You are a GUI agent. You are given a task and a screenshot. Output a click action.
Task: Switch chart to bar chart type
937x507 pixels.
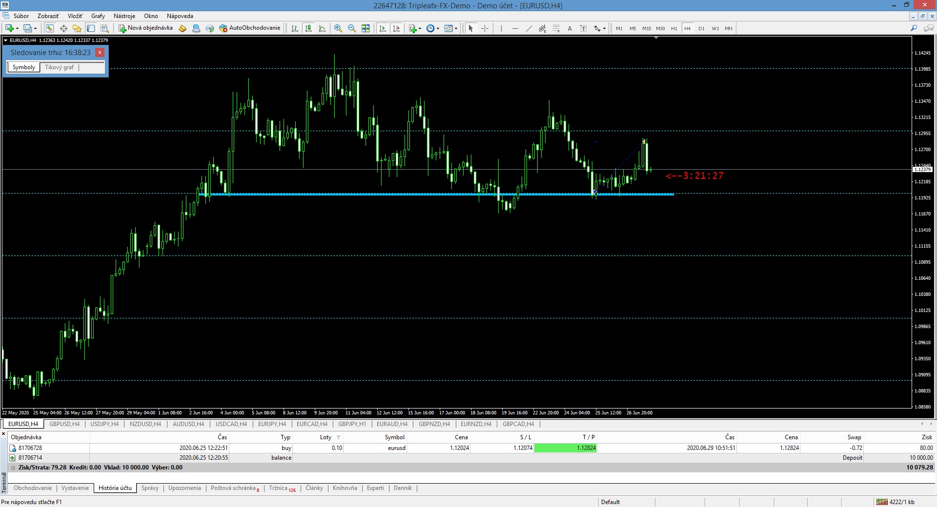coord(295,28)
